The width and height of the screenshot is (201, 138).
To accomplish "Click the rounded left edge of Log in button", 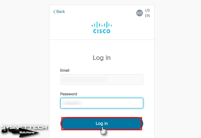I will coord(61,124).
